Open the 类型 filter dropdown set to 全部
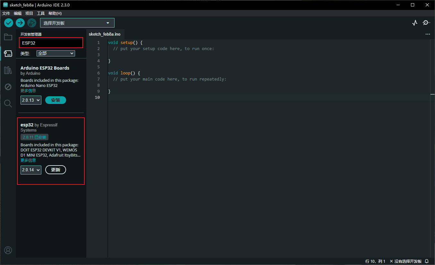435x265 pixels. pos(56,54)
